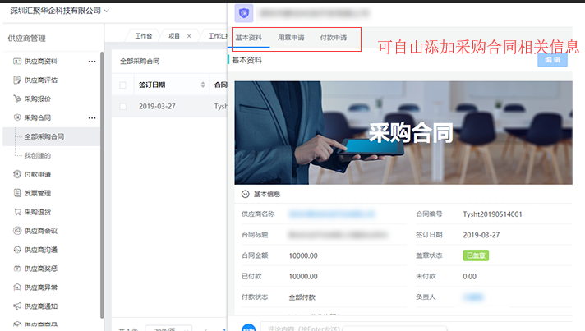Open the 采购报价 menu item
585x331 pixels.
[37, 99]
